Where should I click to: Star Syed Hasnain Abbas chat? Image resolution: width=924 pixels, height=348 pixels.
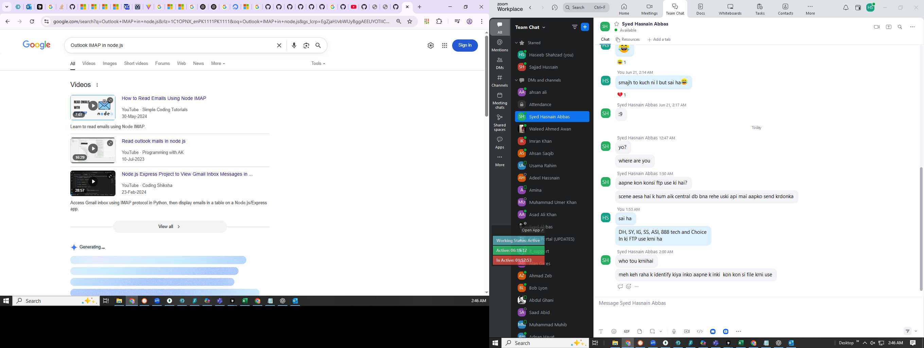tap(617, 24)
